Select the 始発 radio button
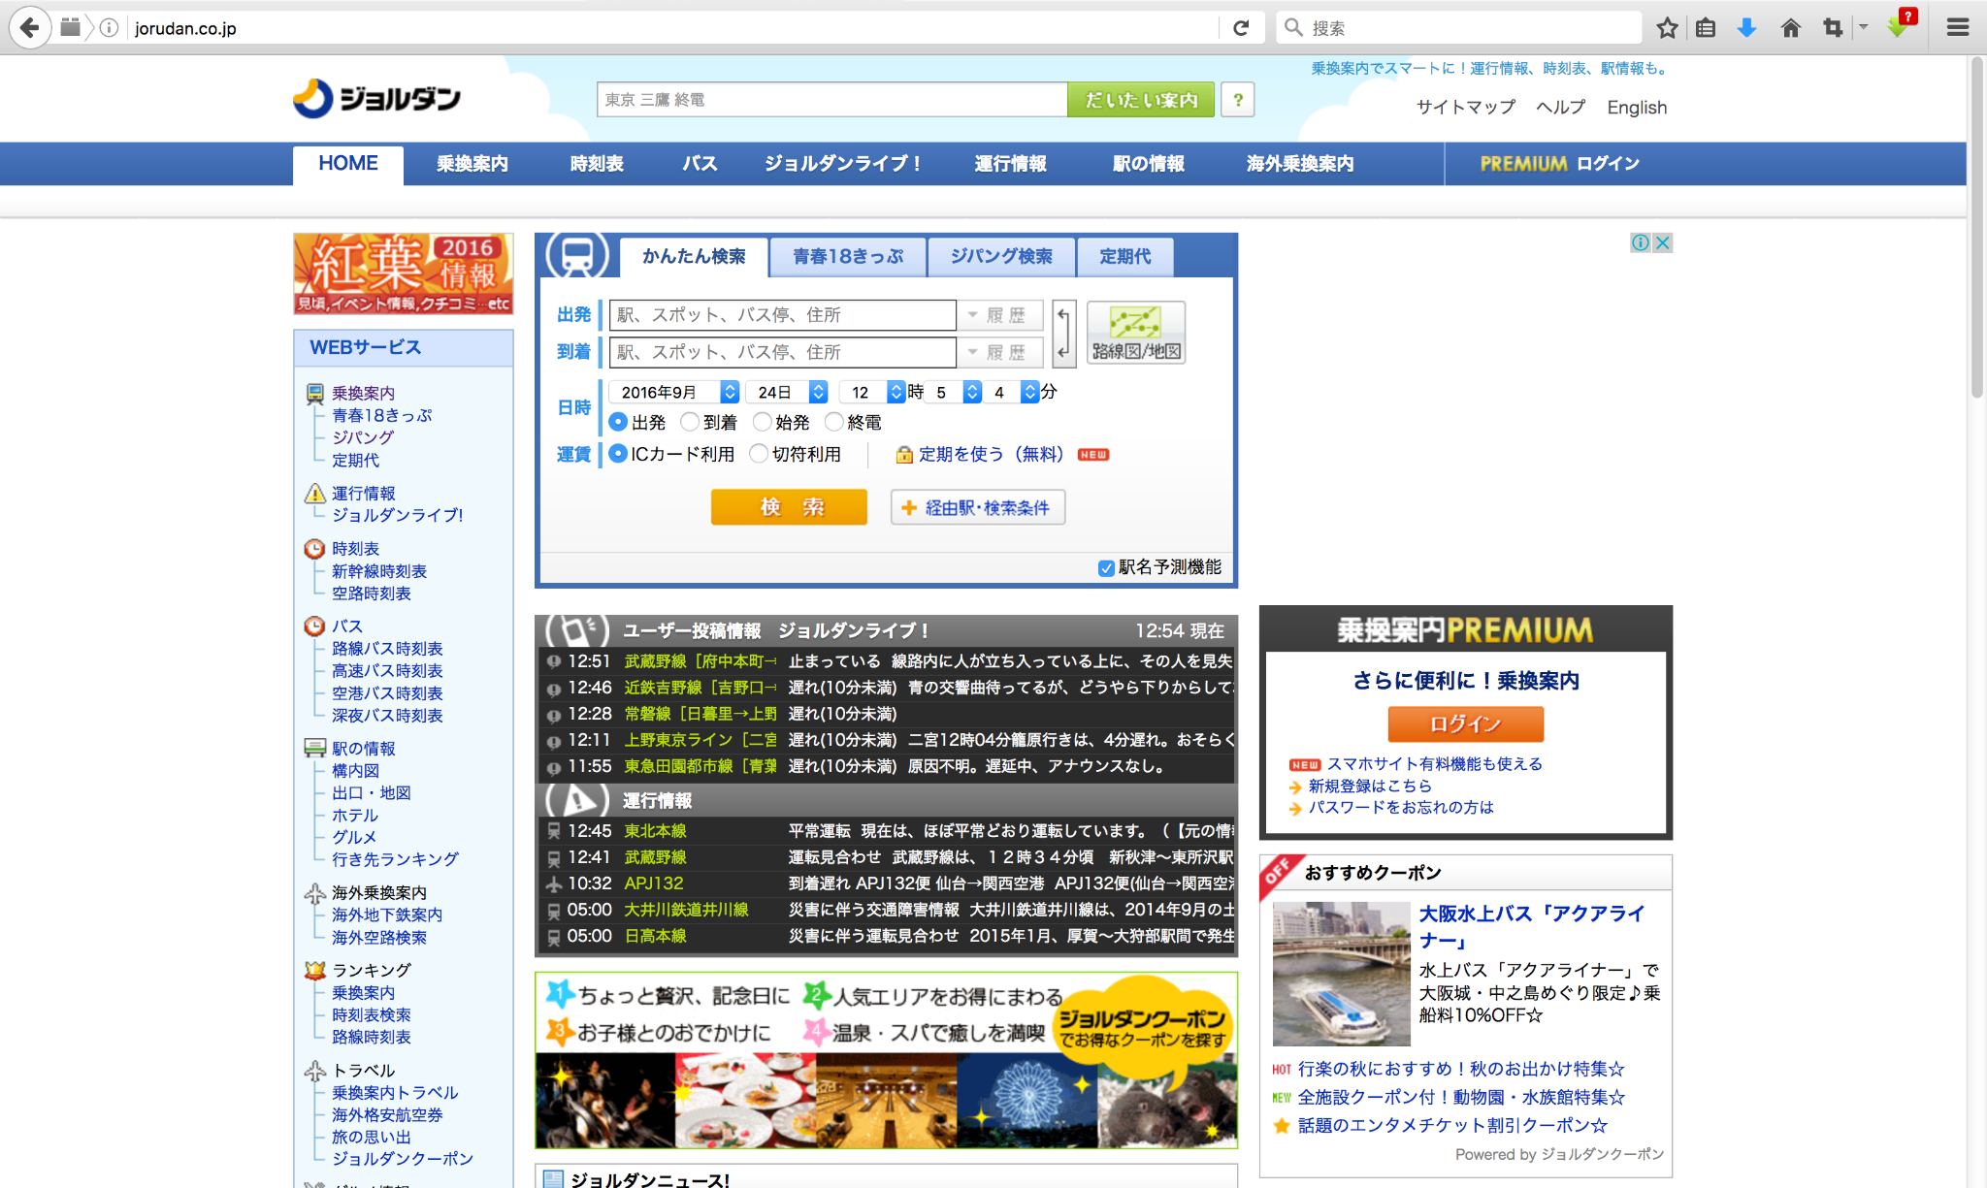 (763, 422)
